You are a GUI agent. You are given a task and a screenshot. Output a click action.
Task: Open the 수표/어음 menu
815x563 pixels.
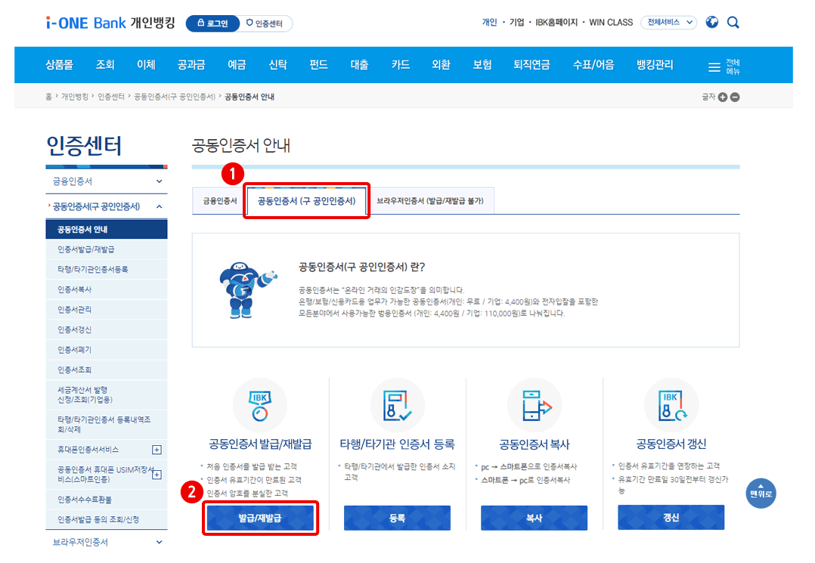pos(593,65)
